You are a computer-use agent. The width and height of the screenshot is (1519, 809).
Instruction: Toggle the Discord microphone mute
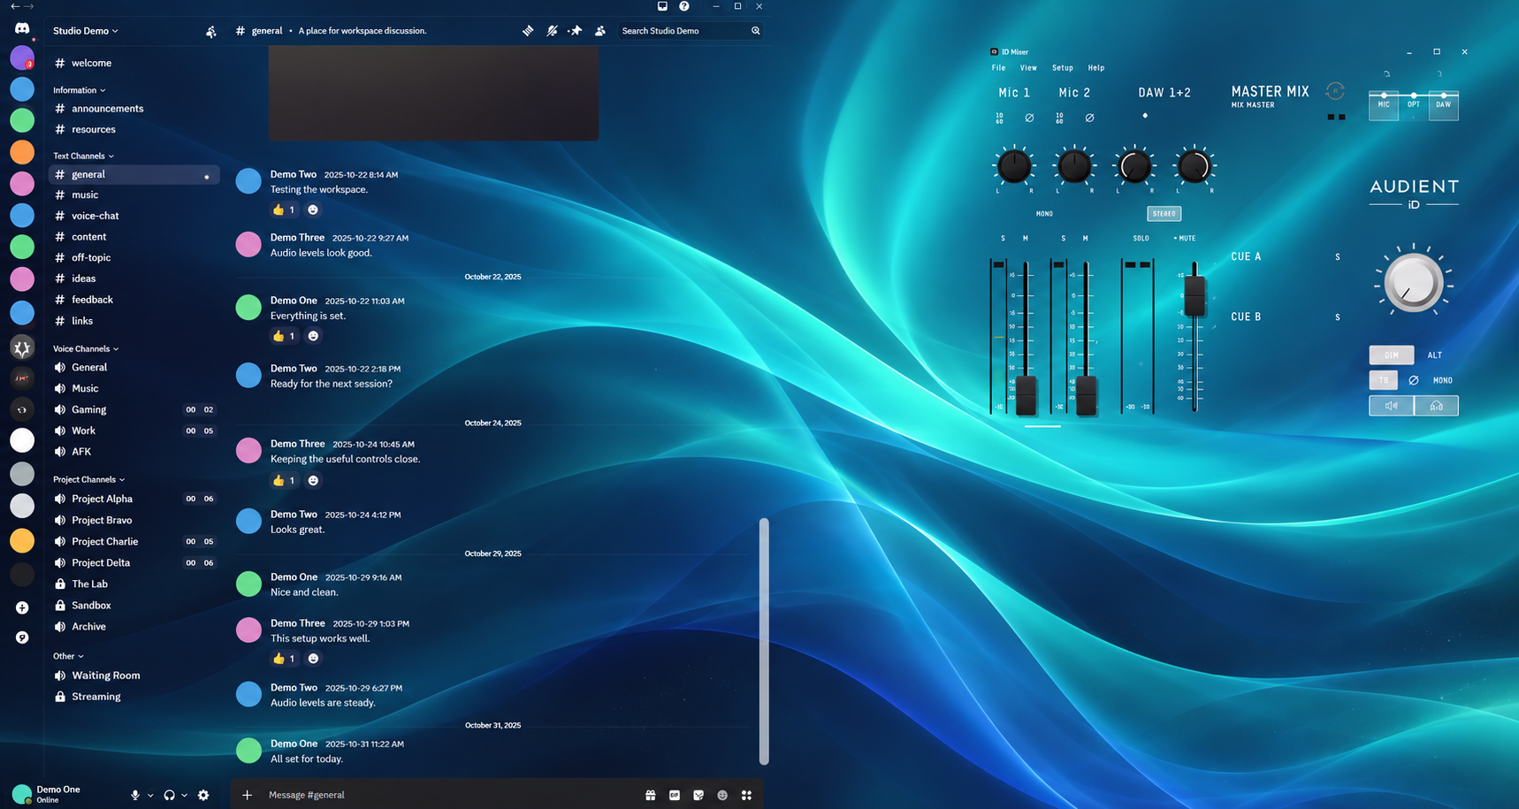(x=135, y=795)
